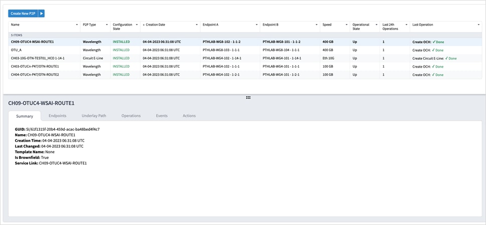Select the CH03-OTUCn-PKT/OTN-ROUTE1 row
The width and height of the screenshot is (486, 225).
click(x=245, y=67)
